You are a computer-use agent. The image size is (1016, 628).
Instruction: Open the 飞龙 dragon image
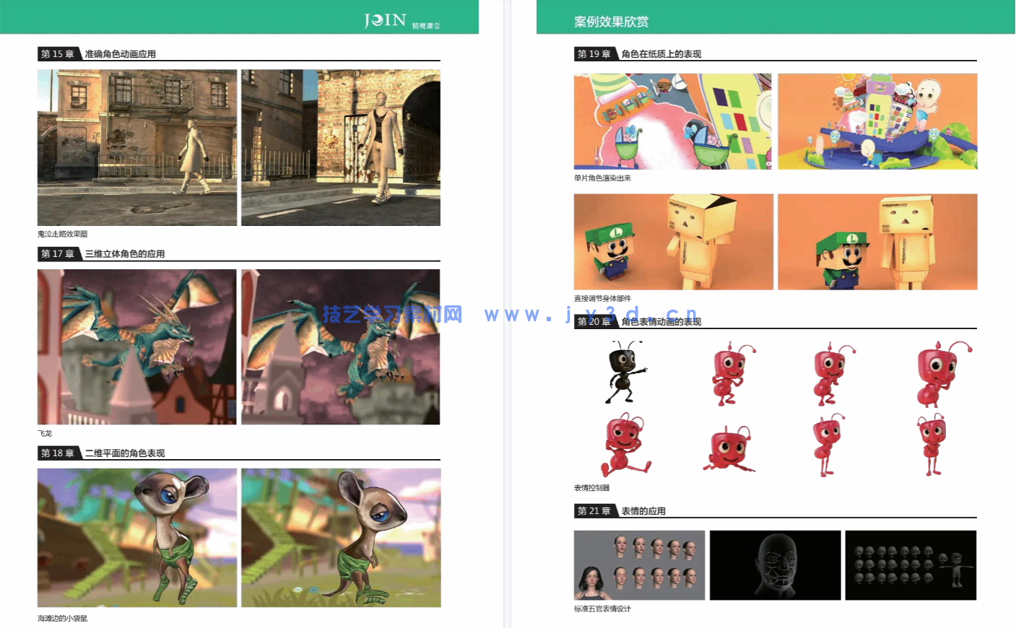coord(137,346)
